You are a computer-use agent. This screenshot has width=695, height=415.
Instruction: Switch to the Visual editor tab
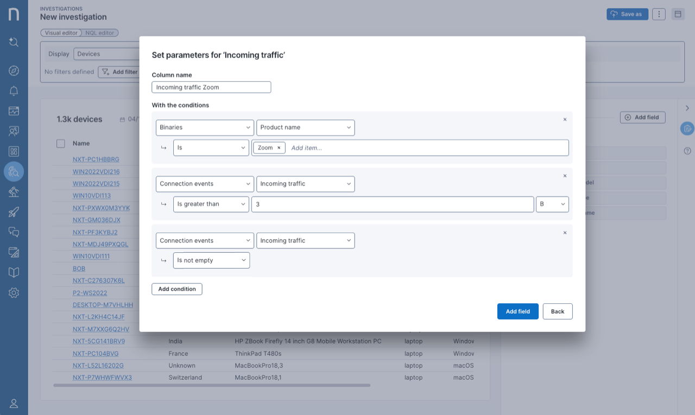point(61,33)
